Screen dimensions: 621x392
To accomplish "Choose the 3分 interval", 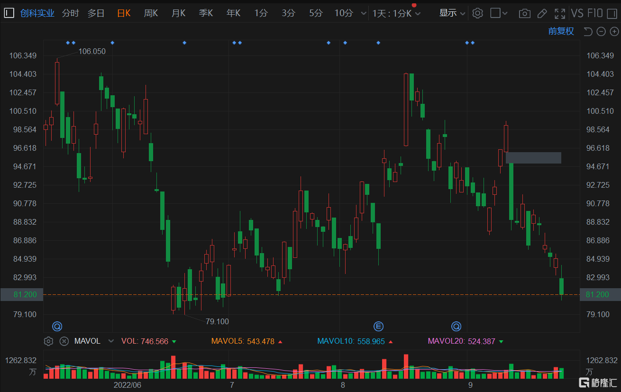I will 288,13.
